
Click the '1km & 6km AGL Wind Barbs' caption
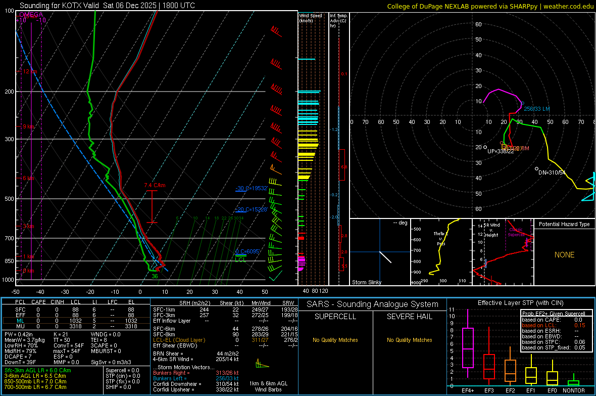268,386
